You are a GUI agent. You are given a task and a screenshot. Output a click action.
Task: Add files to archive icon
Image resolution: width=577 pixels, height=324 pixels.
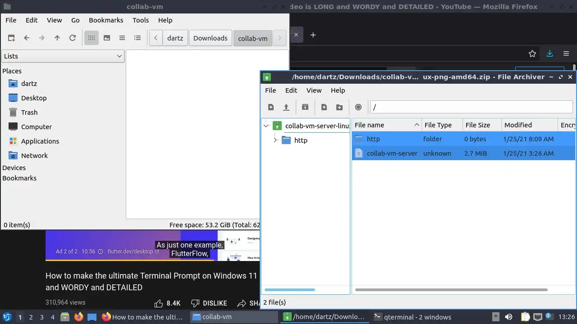click(x=324, y=107)
